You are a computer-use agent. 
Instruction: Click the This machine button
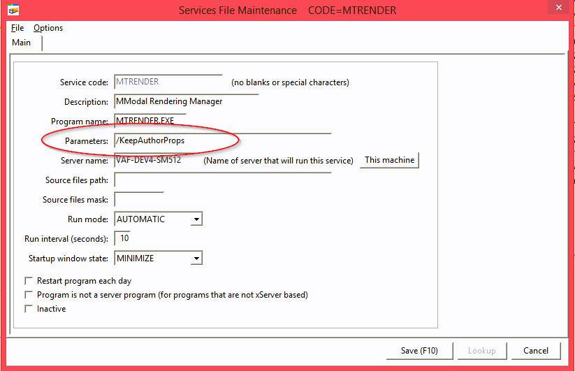pos(389,160)
